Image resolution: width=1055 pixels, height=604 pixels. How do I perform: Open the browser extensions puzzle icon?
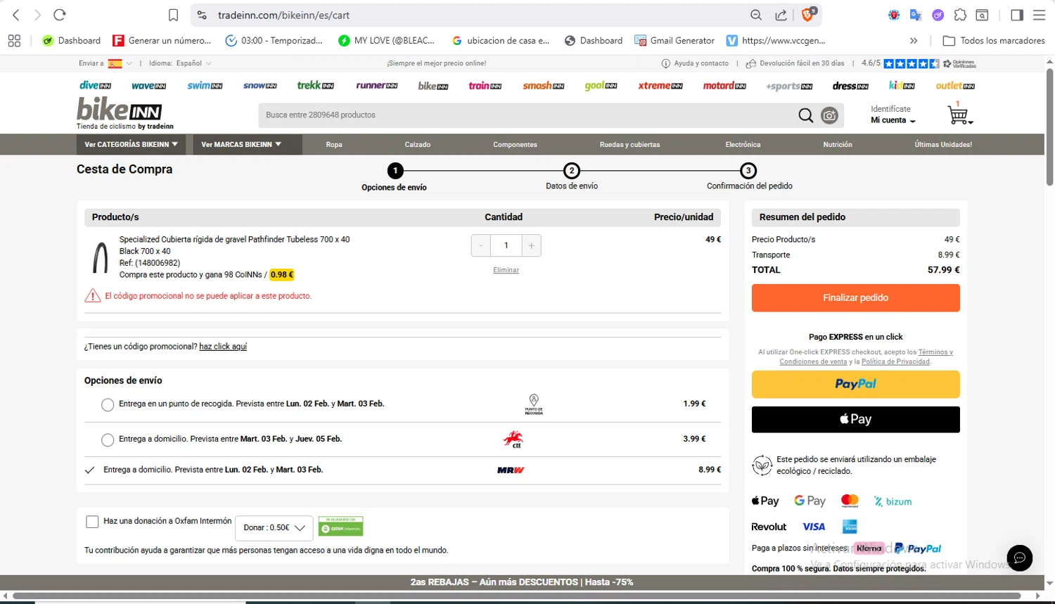tap(960, 15)
